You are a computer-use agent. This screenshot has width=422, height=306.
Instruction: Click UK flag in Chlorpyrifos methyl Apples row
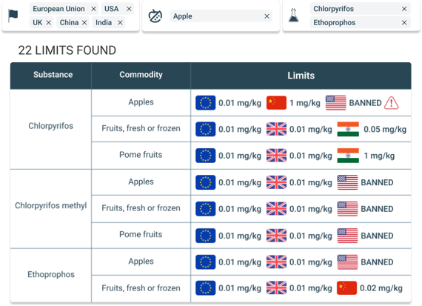[x=276, y=182]
